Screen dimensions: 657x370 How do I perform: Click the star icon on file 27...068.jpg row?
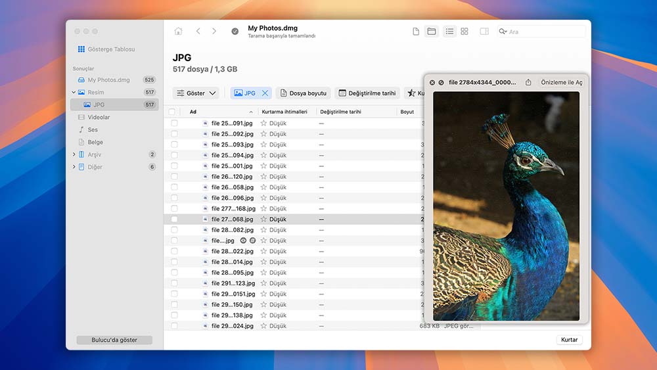pos(263,219)
